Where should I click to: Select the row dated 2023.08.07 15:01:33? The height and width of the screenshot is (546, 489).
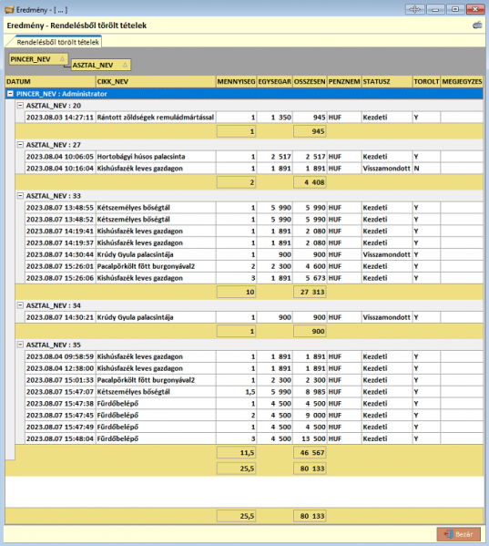pyautogui.click(x=254, y=380)
